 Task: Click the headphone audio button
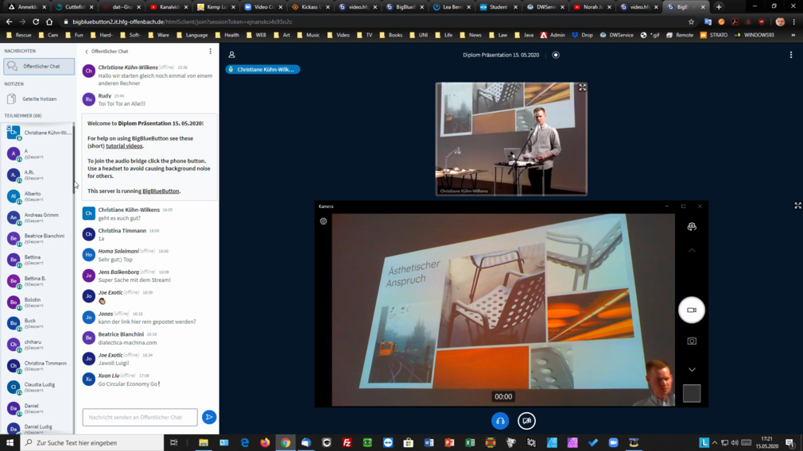point(500,421)
